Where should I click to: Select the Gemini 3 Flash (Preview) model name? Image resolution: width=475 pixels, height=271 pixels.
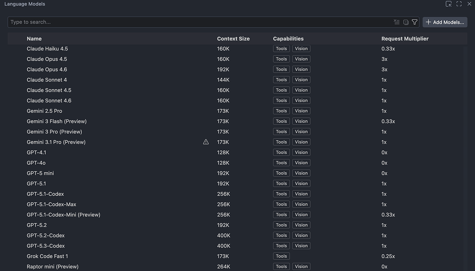point(57,121)
